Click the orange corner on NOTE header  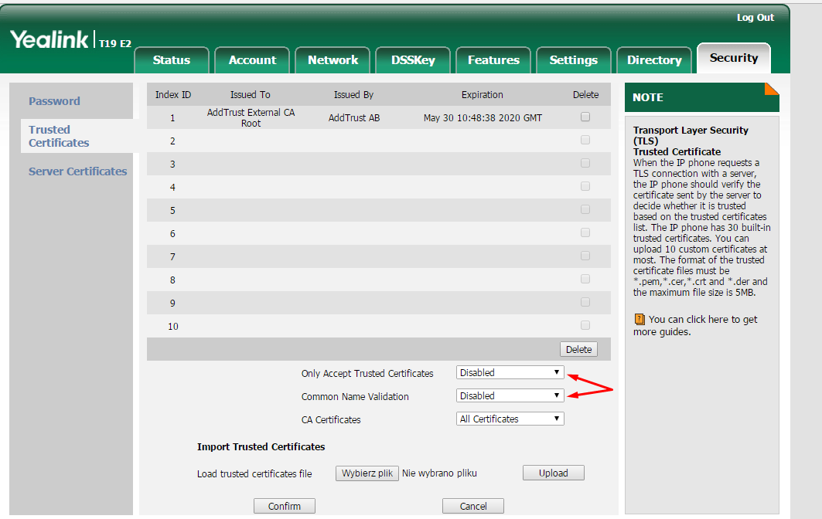pos(771,89)
